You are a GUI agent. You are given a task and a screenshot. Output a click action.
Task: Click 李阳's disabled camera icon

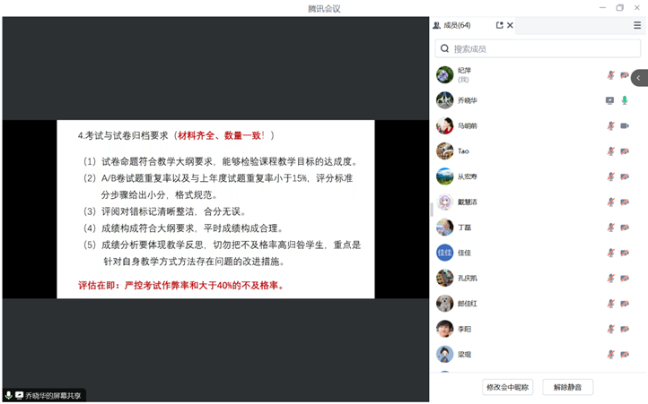(x=625, y=329)
